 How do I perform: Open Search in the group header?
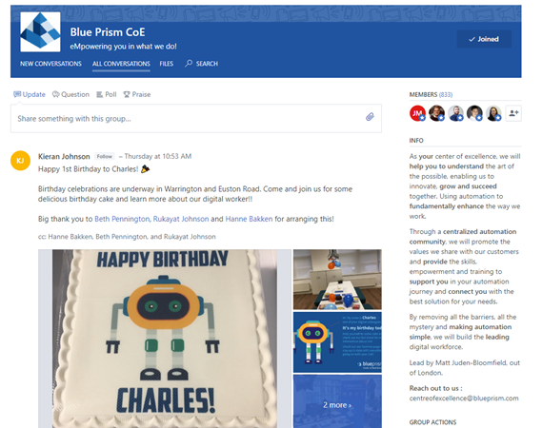coord(202,64)
